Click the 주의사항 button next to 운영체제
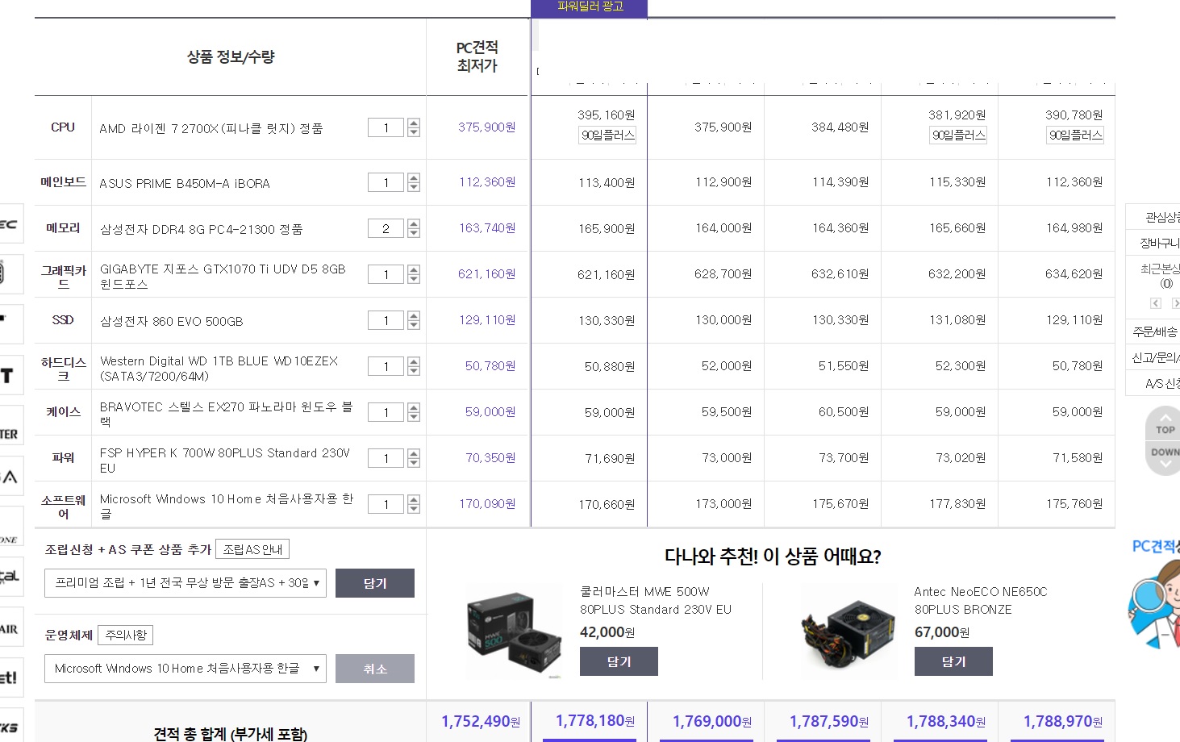This screenshot has width=1180, height=742. coord(126,635)
